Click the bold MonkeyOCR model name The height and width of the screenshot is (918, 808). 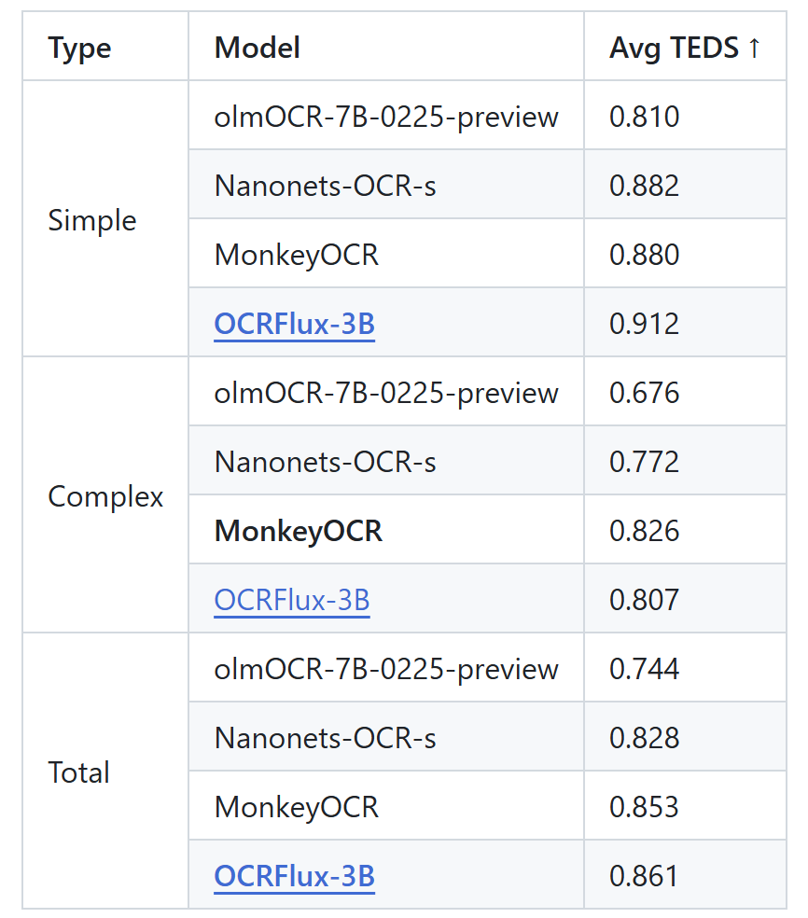coord(298,531)
